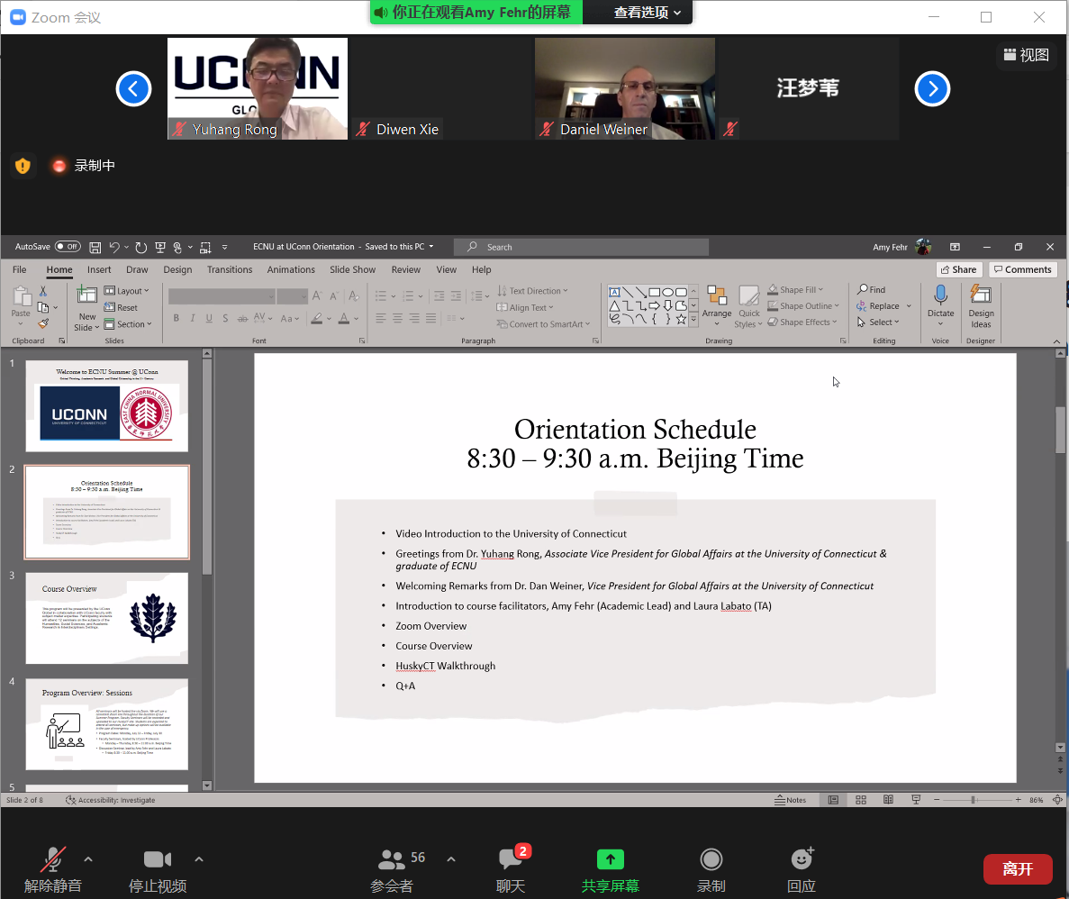Expand Zoom view options (查看选项) dropdown
This screenshot has width=1069, height=899.
[647, 13]
